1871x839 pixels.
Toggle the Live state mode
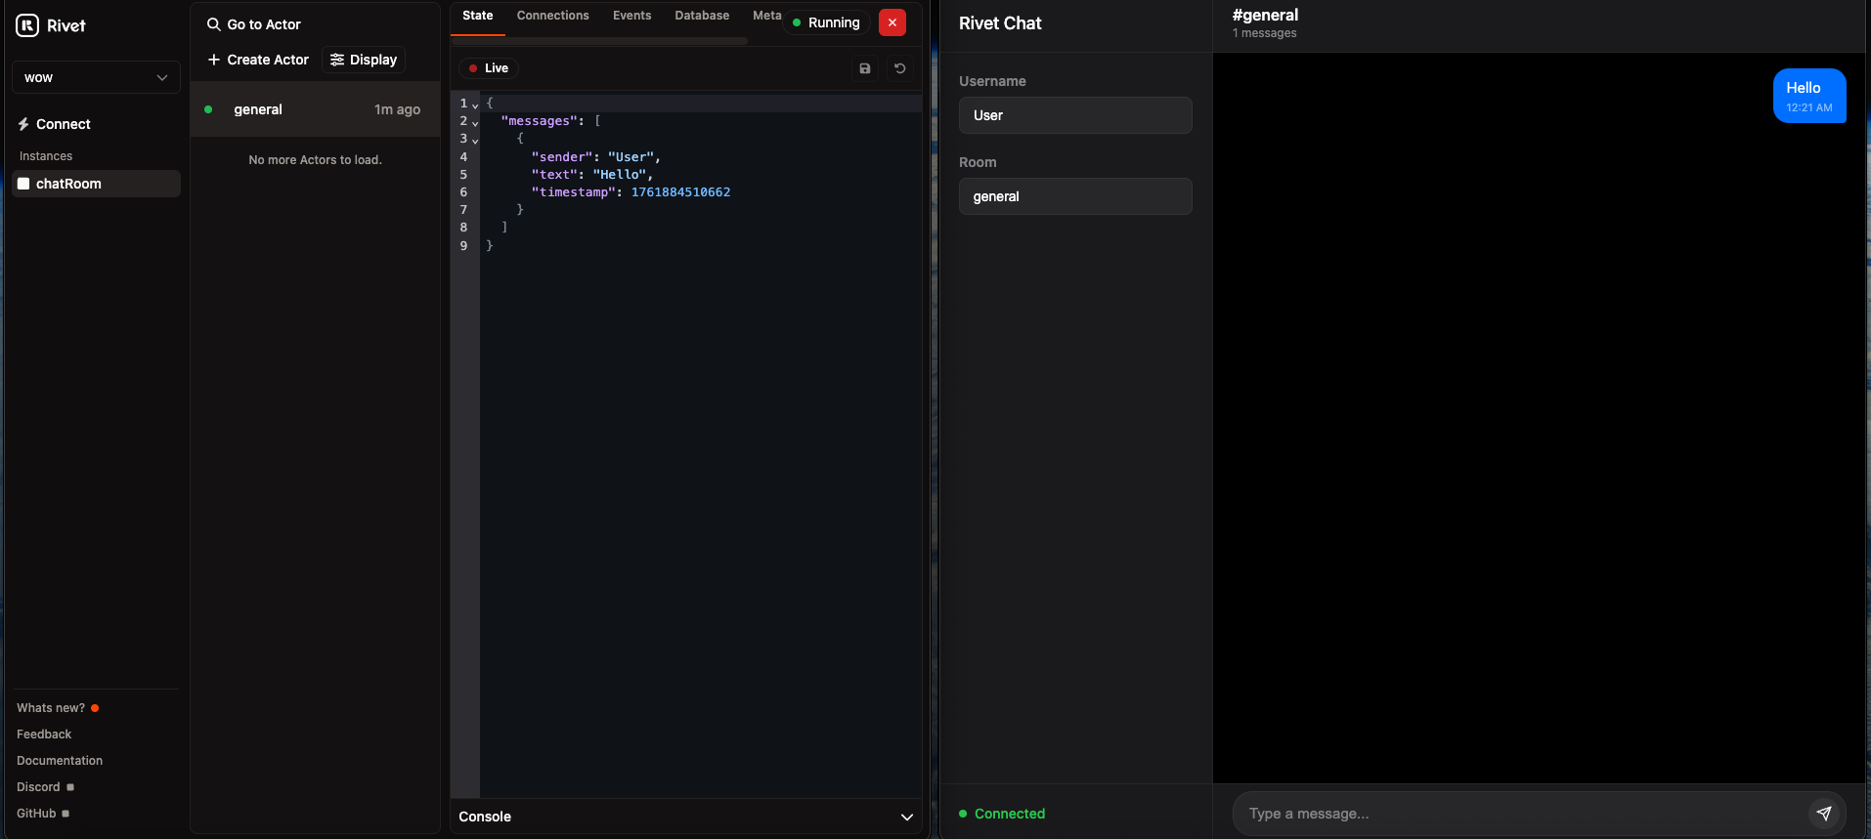489,68
